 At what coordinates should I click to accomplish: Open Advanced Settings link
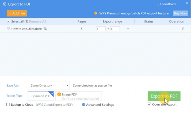click(x=100, y=105)
